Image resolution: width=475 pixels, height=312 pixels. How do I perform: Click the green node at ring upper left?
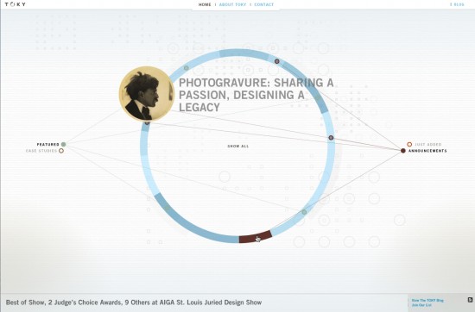click(187, 68)
